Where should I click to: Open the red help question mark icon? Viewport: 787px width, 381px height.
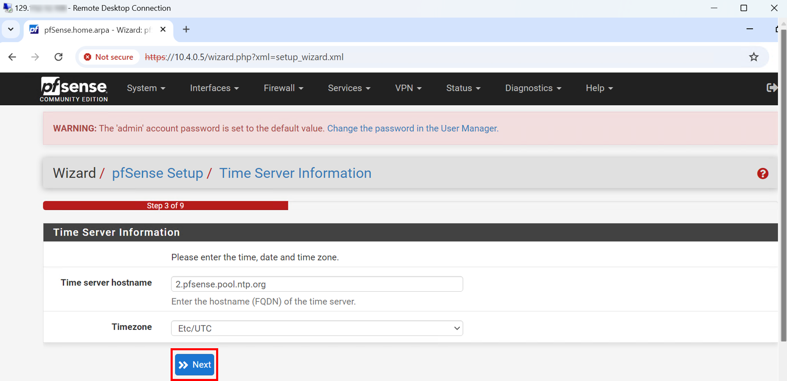763,174
